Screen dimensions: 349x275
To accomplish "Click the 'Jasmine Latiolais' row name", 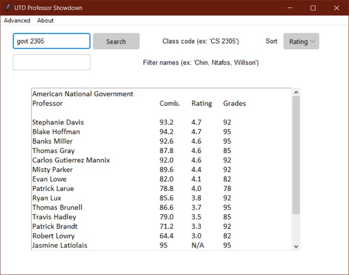I will click(59, 245).
